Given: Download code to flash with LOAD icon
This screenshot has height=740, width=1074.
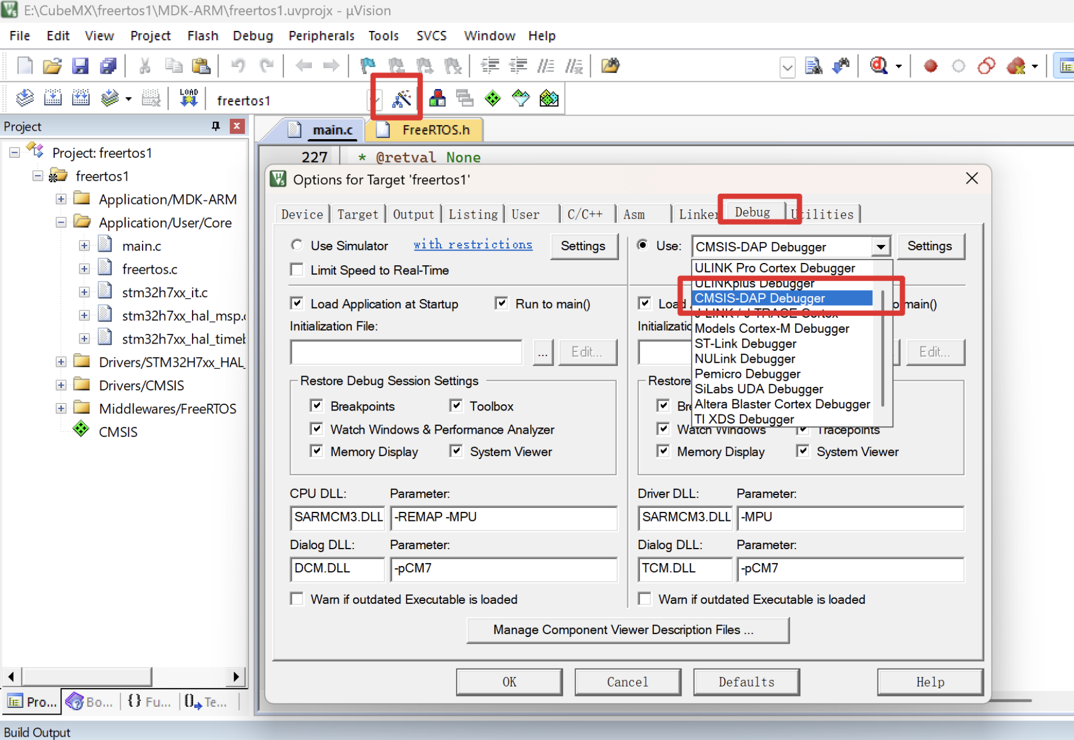Looking at the screenshot, I should pyautogui.click(x=189, y=99).
